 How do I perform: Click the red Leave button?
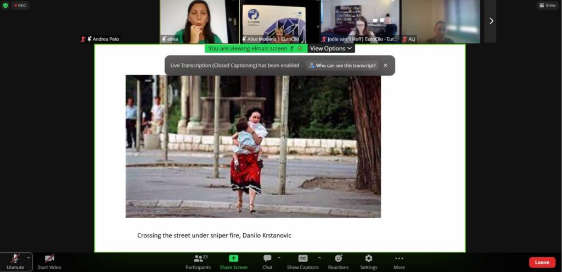[542, 262]
